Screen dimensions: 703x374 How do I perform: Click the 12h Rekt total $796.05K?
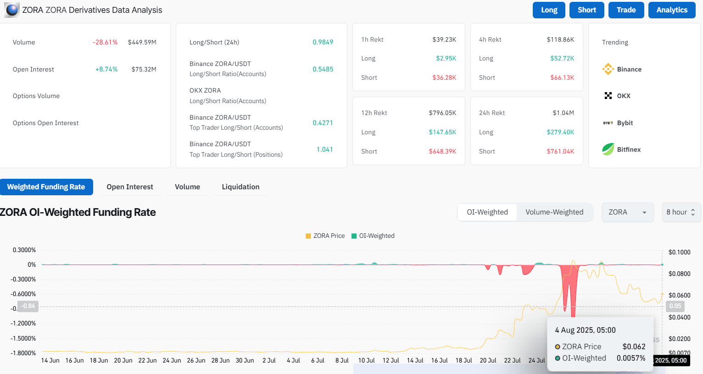(x=442, y=113)
